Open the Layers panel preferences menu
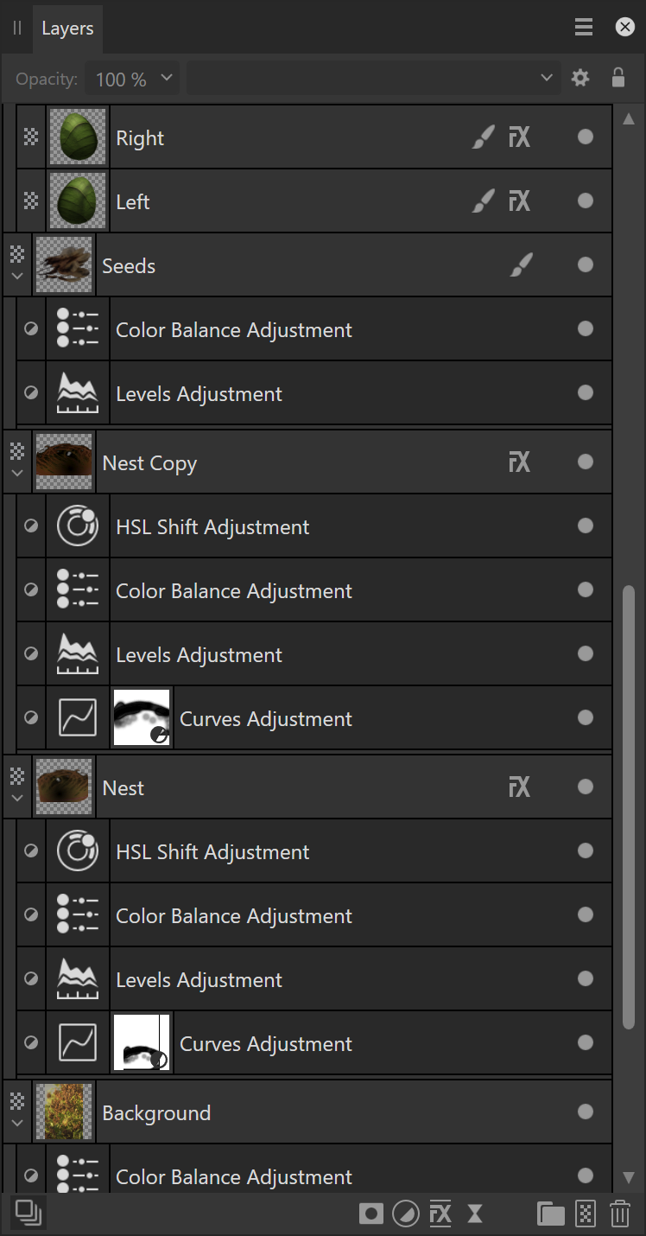The height and width of the screenshot is (1236, 646). coord(584,28)
